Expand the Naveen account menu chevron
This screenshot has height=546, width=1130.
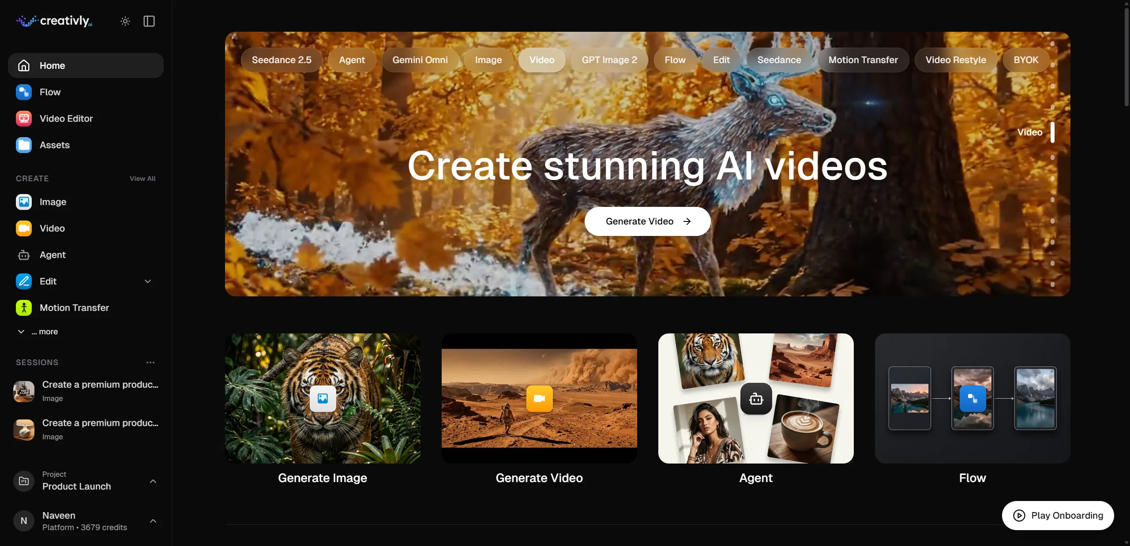(x=153, y=520)
